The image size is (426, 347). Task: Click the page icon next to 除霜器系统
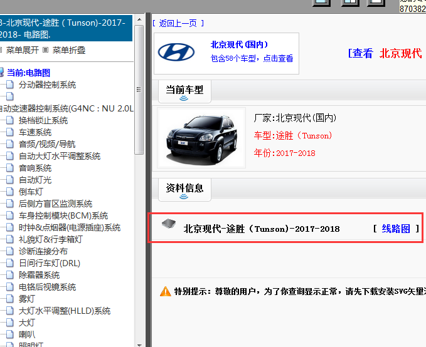click(9, 275)
